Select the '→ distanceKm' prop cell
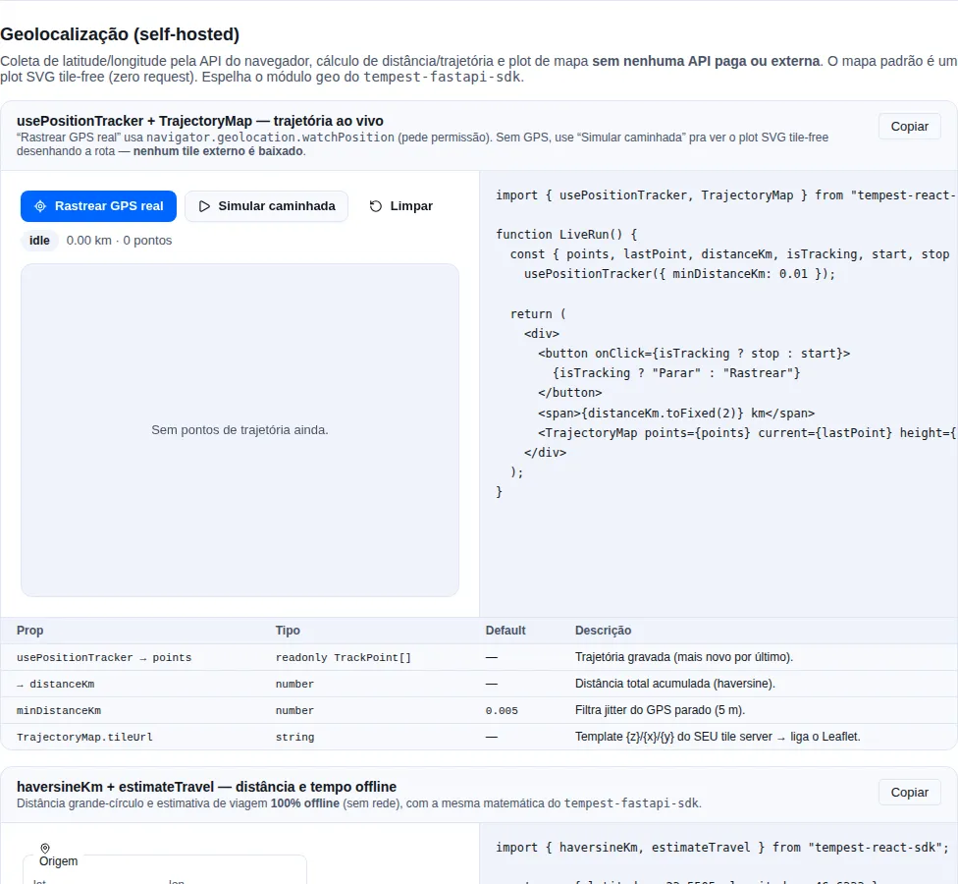This screenshot has width=958, height=884. pyautogui.click(x=56, y=684)
